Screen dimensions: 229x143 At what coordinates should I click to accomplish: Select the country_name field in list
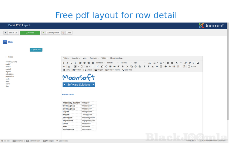[x=11, y=62]
